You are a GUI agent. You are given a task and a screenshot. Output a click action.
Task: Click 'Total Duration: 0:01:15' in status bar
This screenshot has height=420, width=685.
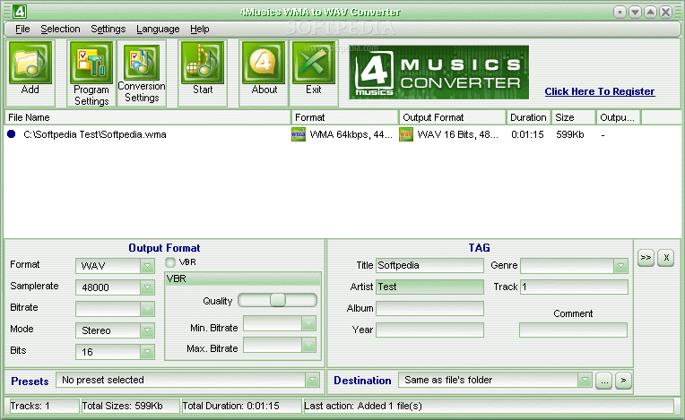point(240,406)
